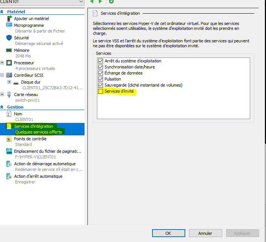266x242 pixels.
Task: Click the green forward arrow icon
Action: [x=100, y=2]
